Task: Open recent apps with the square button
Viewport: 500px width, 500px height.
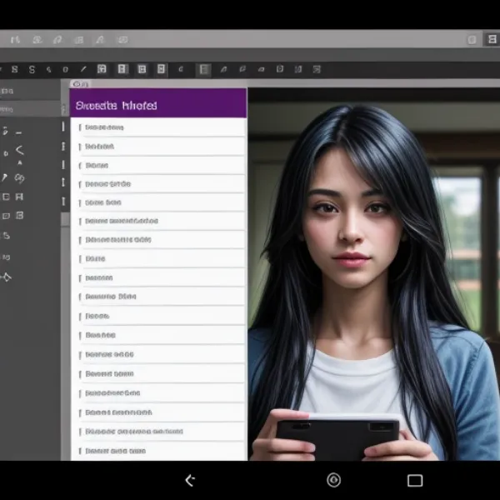Action: (x=415, y=480)
